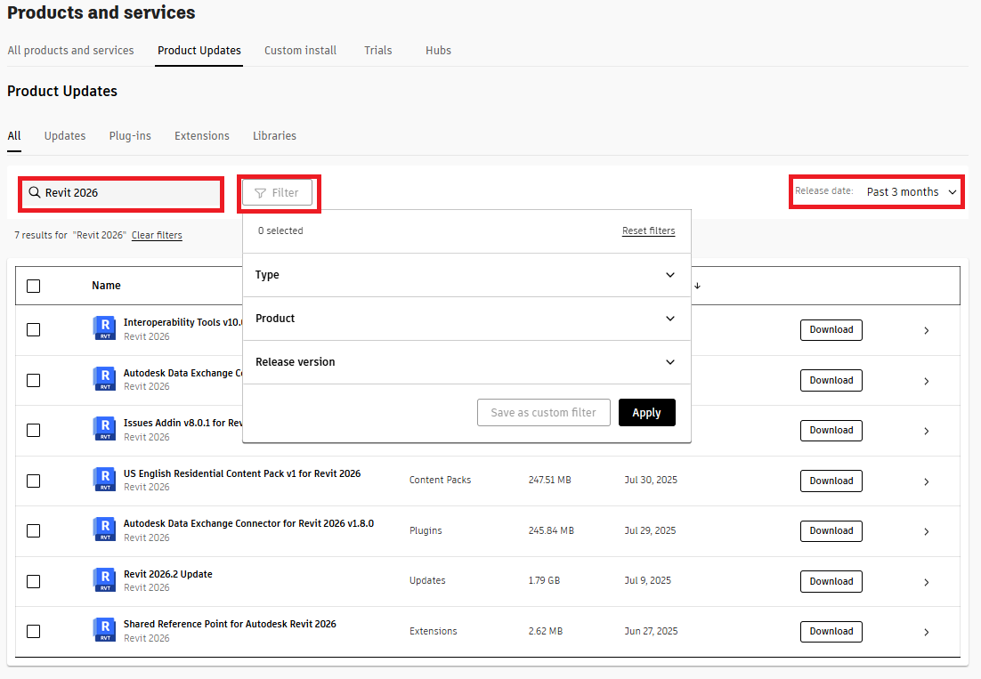
Task: Check the Shared Reference Point row checkbox
Action: tap(33, 630)
